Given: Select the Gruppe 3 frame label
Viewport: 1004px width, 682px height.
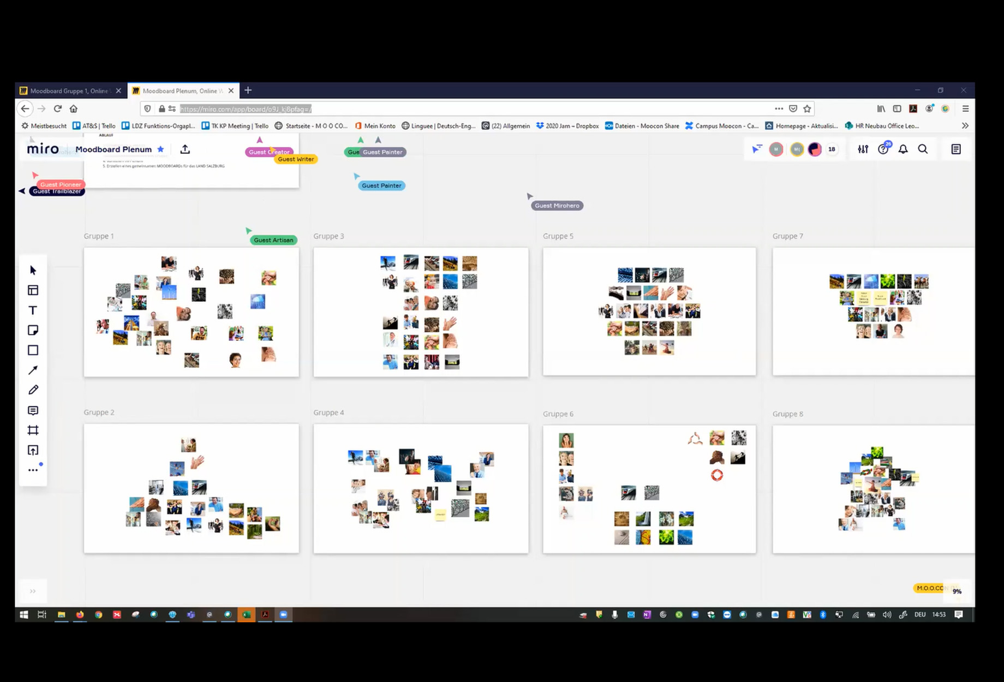Looking at the screenshot, I should 328,236.
